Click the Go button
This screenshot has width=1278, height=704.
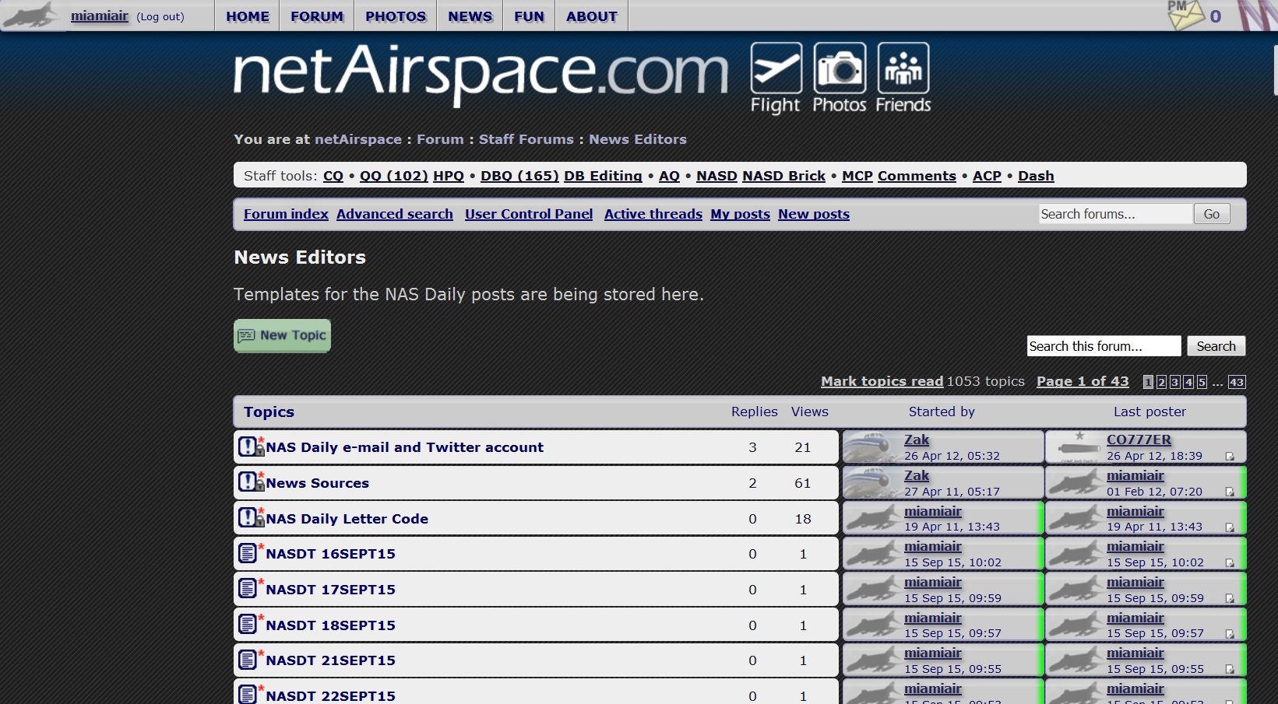point(1212,214)
